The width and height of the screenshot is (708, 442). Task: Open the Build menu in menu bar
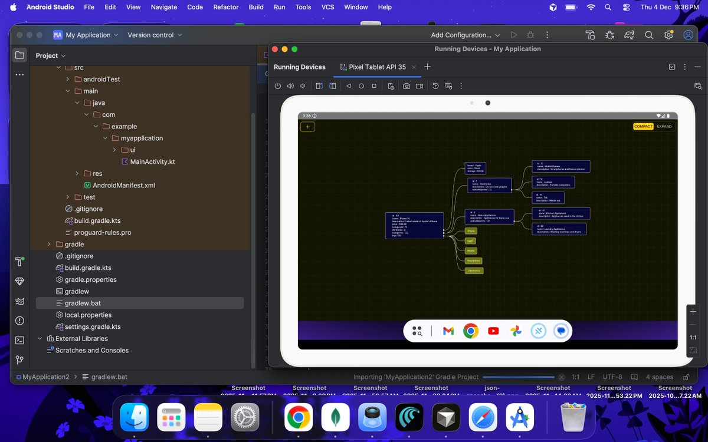[x=256, y=7]
